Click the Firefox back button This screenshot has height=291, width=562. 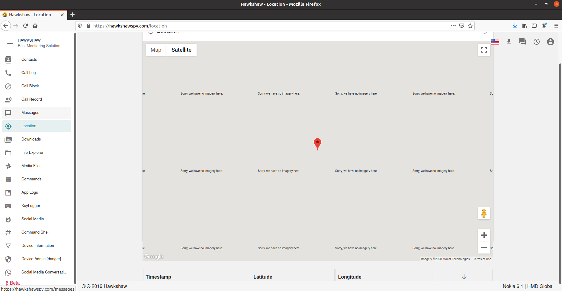click(6, 26)
